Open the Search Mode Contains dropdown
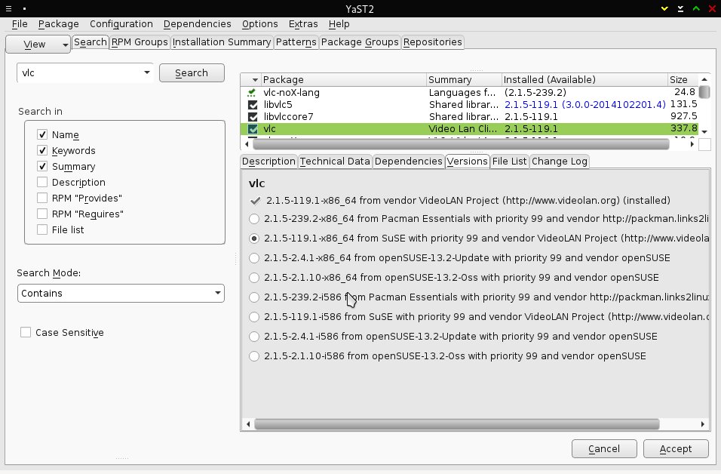 click(121, 293)
